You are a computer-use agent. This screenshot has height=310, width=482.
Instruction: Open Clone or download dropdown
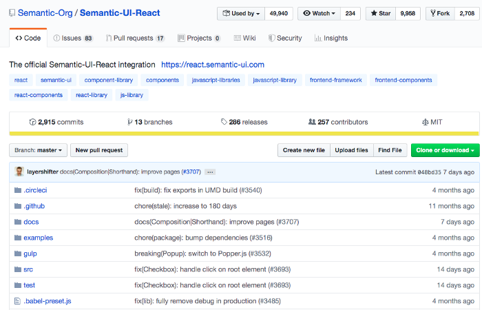(x=445, y=150)
